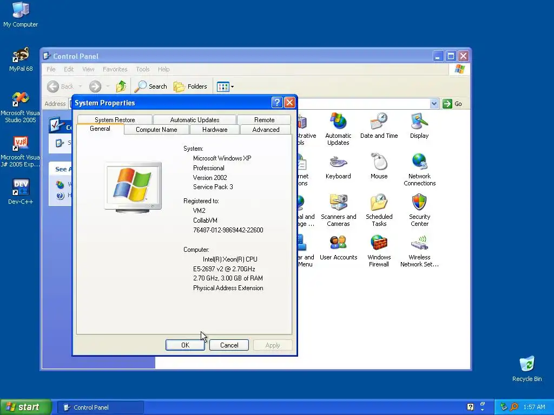Screen dimensions: 554x415
Task: Expand the address bar dropdown arrow
Action: click(434, 104)
